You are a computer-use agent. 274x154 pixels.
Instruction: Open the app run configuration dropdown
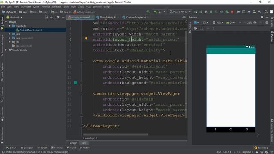(x=160, y=12)
